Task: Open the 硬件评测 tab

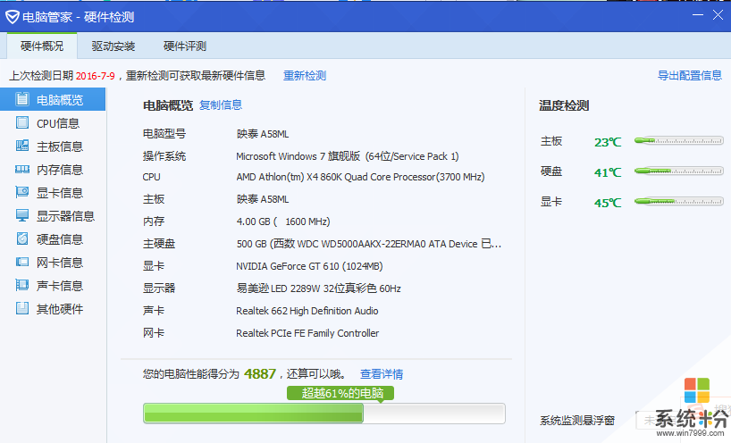Action: tap(185, 46)
